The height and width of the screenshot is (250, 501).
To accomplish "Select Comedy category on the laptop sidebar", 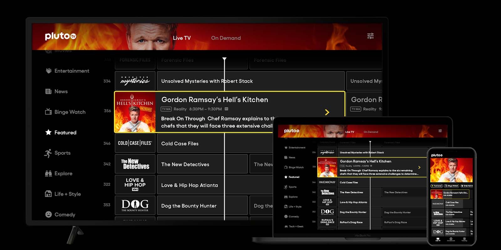I will (292, 217).
